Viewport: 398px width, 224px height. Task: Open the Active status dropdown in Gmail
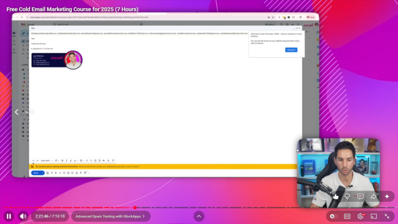(270, 25)
